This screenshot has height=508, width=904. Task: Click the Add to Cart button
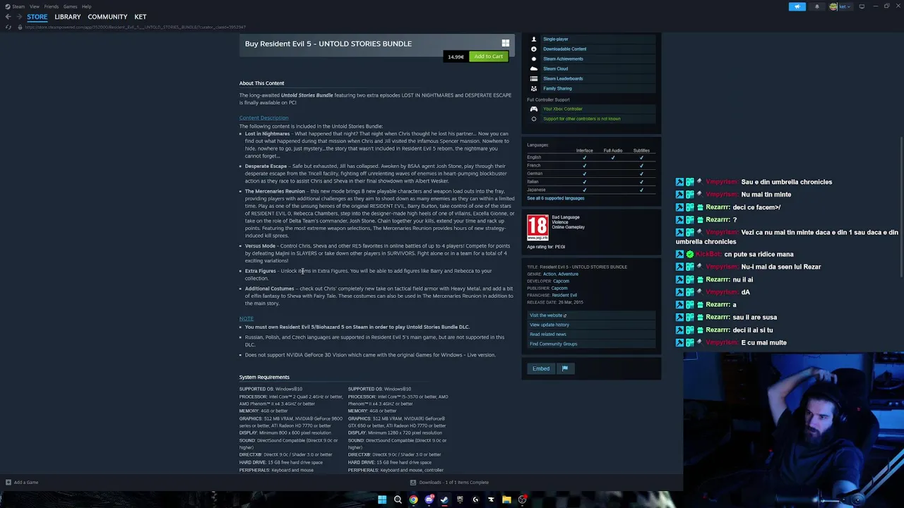[488, 56]
